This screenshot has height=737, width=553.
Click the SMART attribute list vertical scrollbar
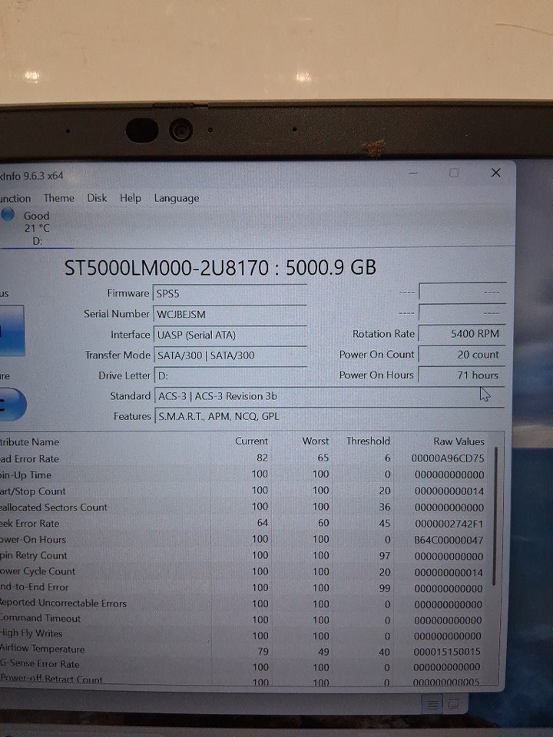coord(495,522)
